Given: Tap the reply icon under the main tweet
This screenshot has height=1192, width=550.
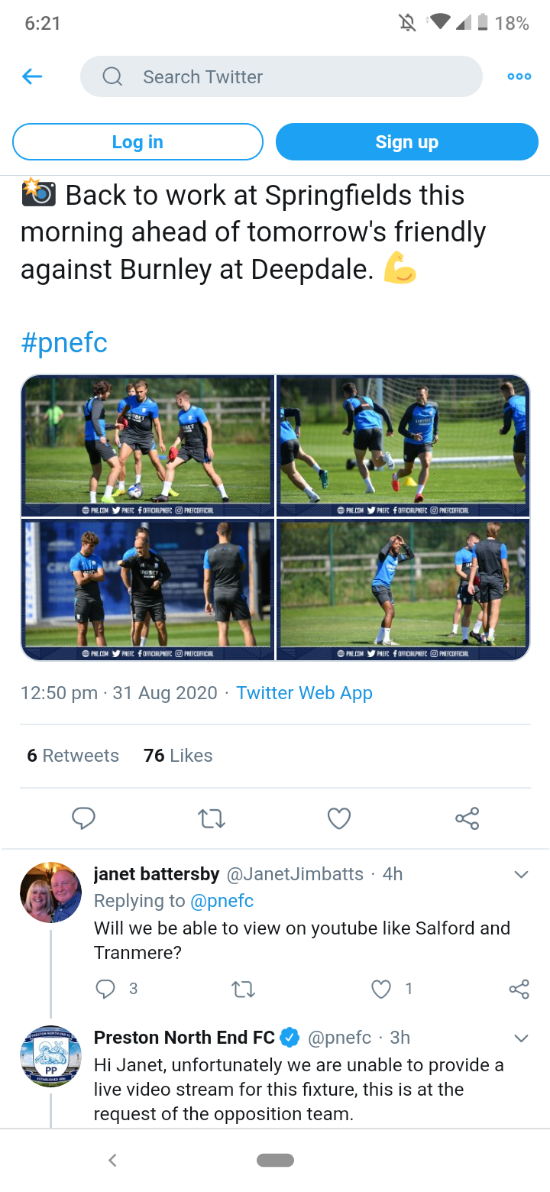Looking at the screenshot, I should (83, 818).
